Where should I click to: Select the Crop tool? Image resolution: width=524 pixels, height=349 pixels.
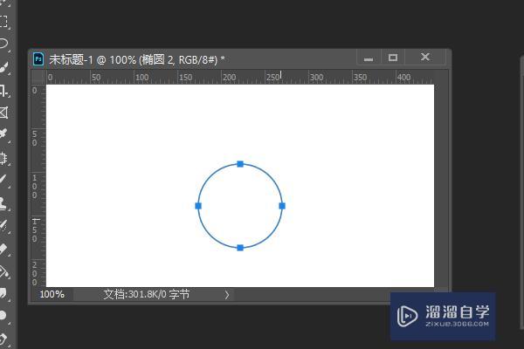tap(3, 90)
